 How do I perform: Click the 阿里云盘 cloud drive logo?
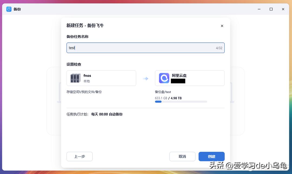tap(164, 78)
